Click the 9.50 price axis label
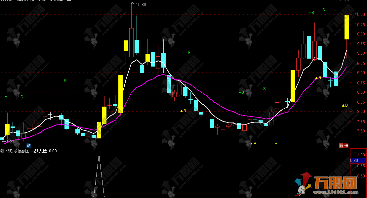Image resolution: width=367 pixels, height=198 pixels. pos(360,53)
